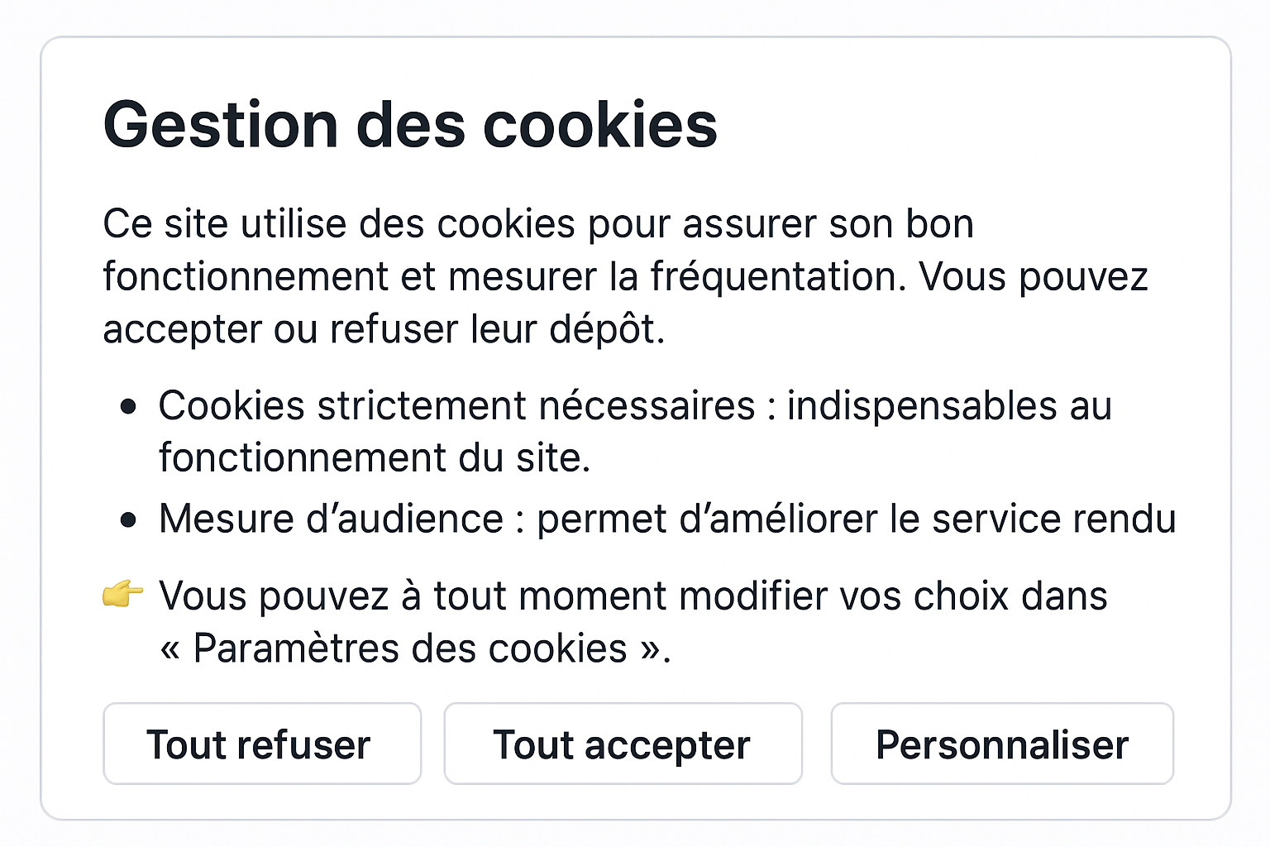Click the Gestion des cookies heading

coord(410,126)
